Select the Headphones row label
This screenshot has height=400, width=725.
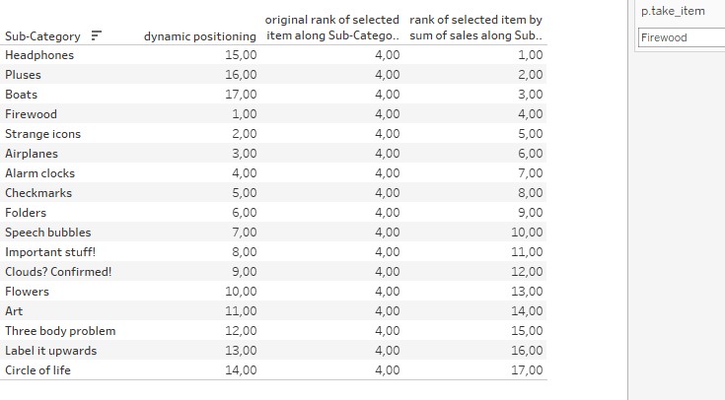point(39,55)
